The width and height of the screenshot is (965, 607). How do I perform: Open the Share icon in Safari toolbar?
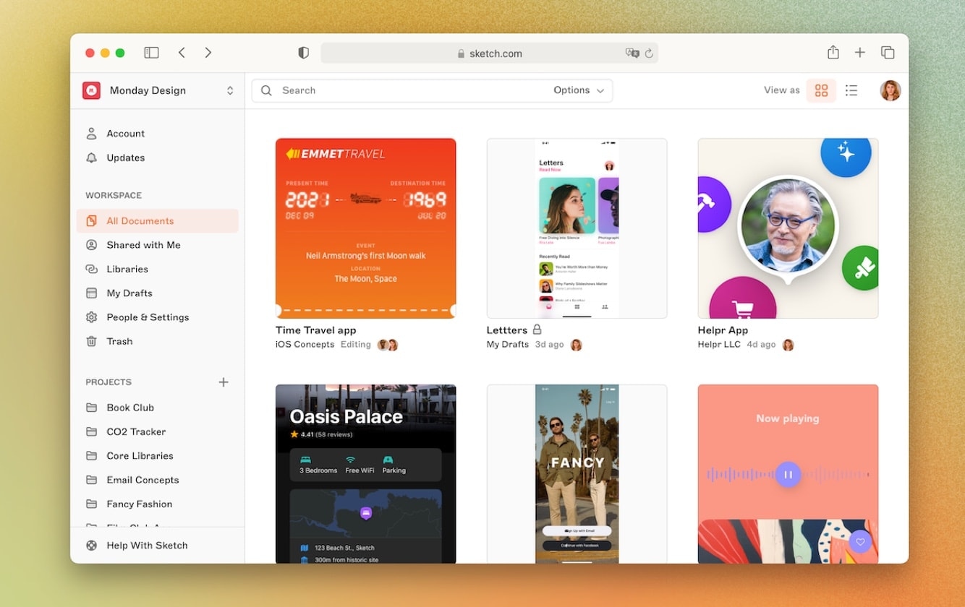[x=833, y=52]
